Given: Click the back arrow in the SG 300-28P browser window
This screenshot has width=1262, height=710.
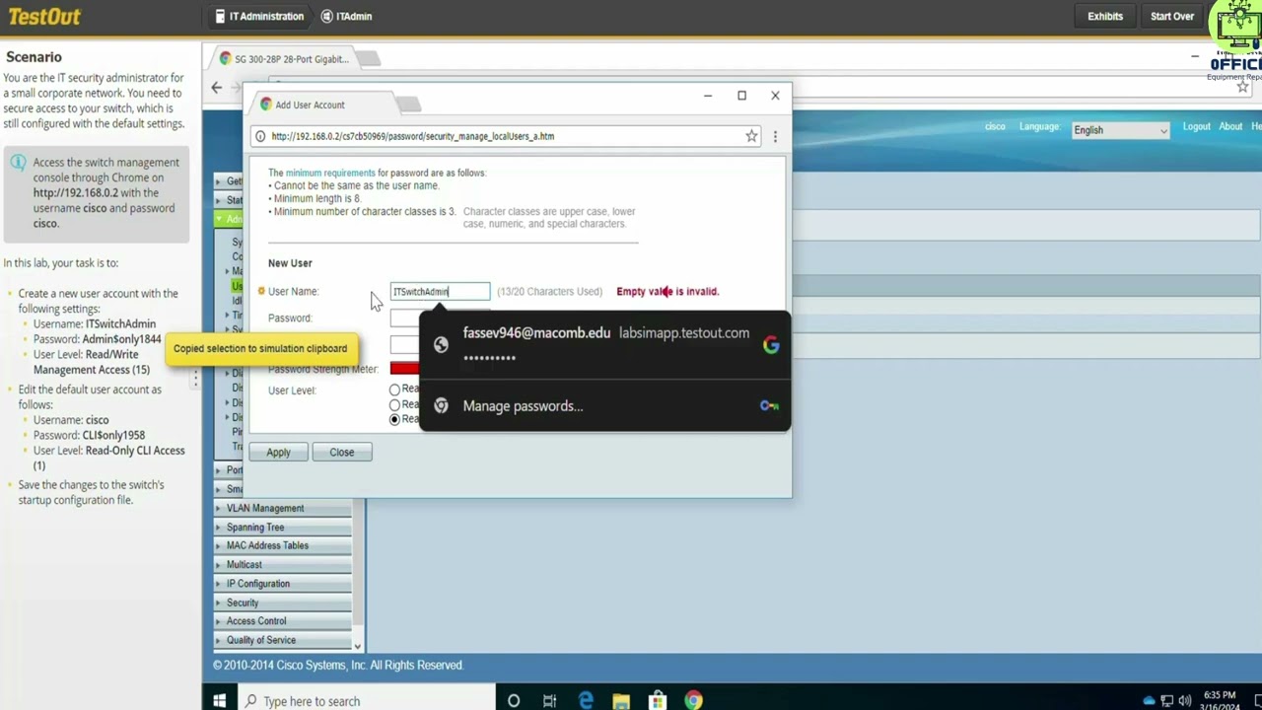Looking at the screenshot, I should coord(217,87).
